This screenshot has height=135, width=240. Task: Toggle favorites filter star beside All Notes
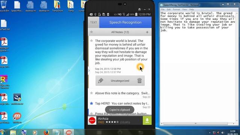(91, 32)
